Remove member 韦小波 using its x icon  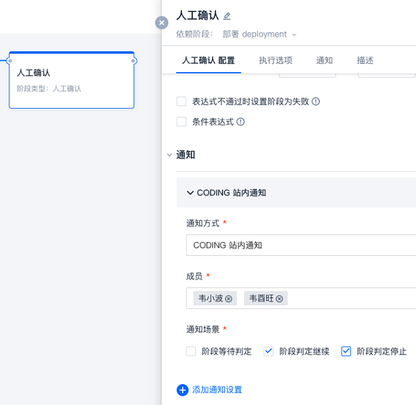pos(229,299)
